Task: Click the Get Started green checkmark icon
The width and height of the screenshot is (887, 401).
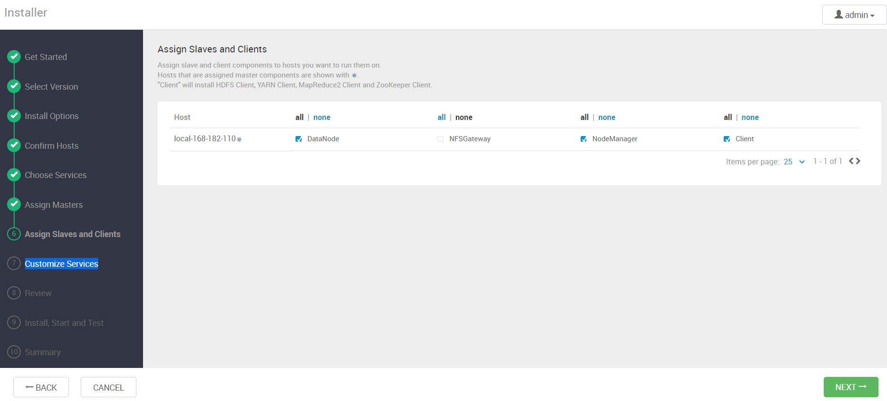Action: (x=14, y=57)
